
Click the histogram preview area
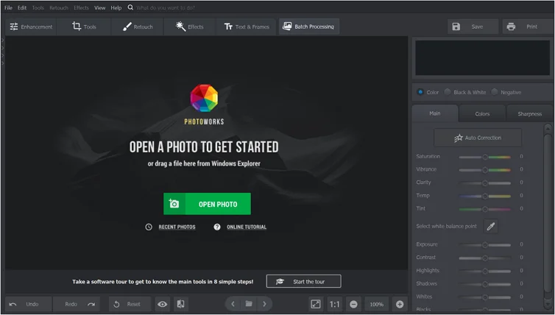[482, 57]
